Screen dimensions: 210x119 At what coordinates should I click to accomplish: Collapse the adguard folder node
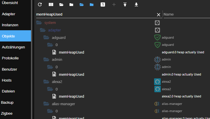(x=46, y=37)
